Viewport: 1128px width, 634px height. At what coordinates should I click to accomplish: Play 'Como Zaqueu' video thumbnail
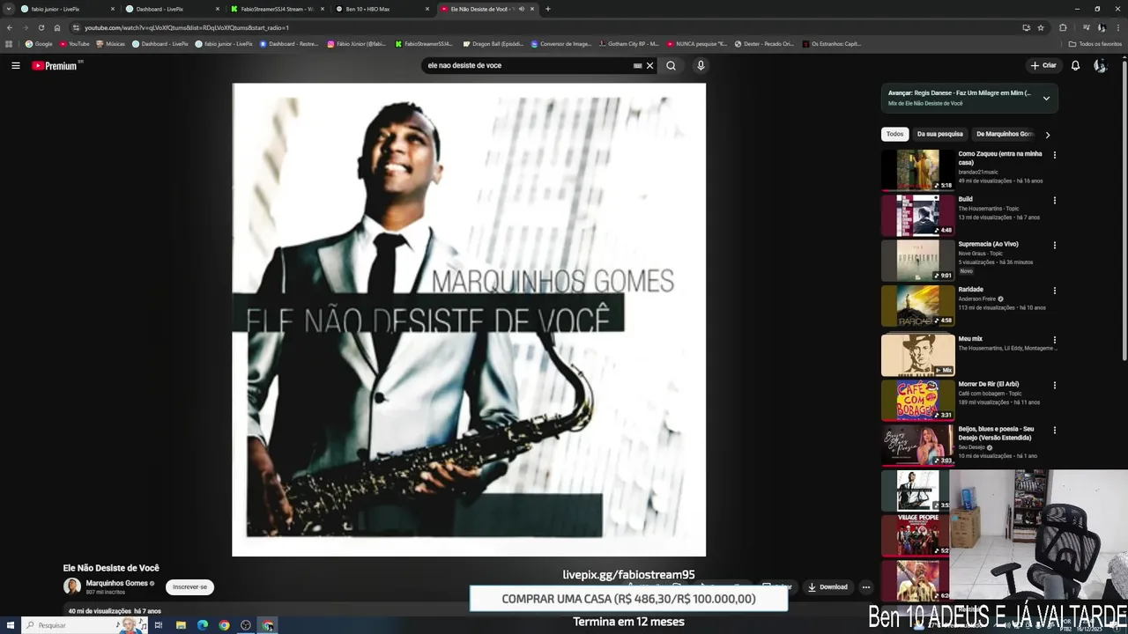tap(918, 169)
